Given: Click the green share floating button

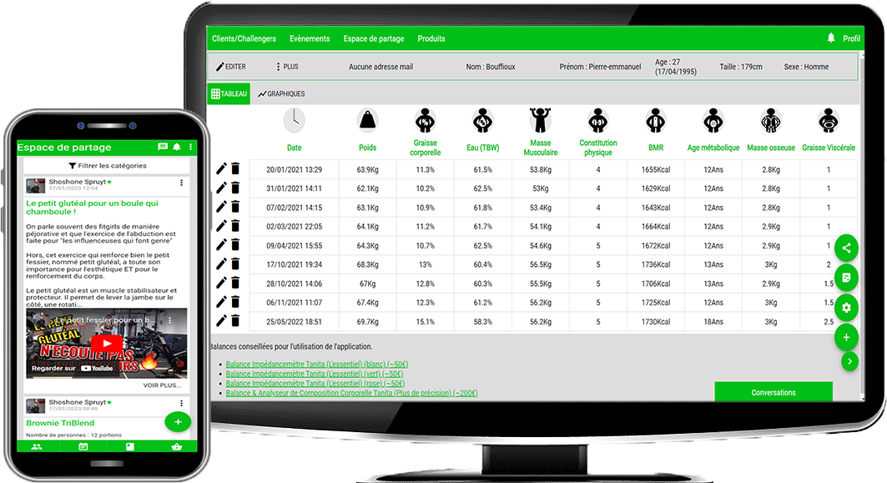Looking at the screenshot, I should 846,248.
